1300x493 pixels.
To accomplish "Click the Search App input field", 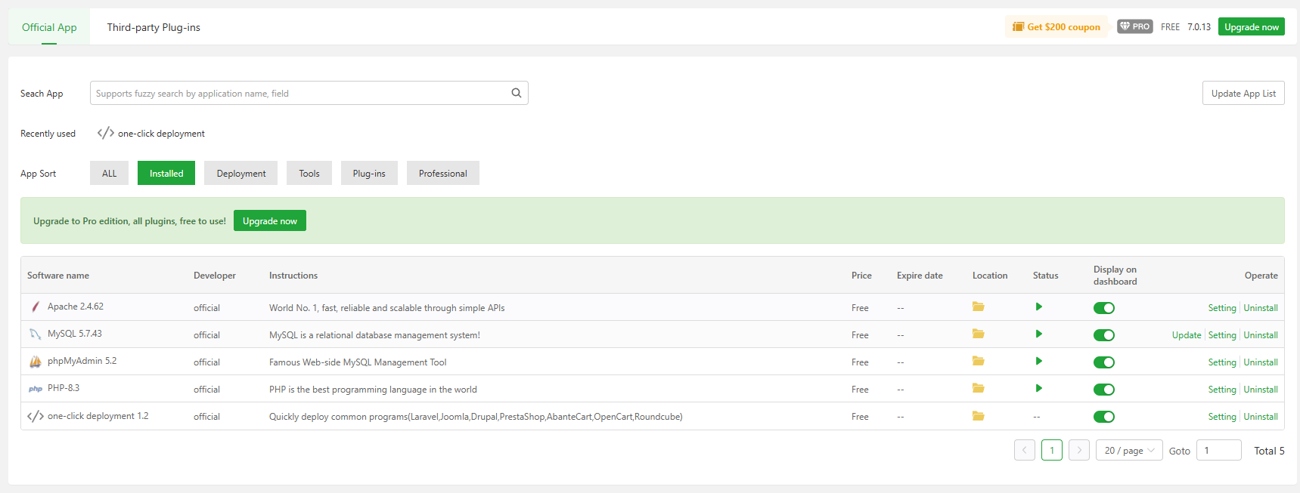I will 299,93.
